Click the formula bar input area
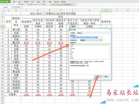This screenshot has height=104, width=139. (x=80, y=7)
